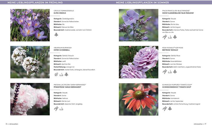Click the cut-flower icon under Scheinsonnenhut 'Tomato Soup'

[x=165, y=109]
